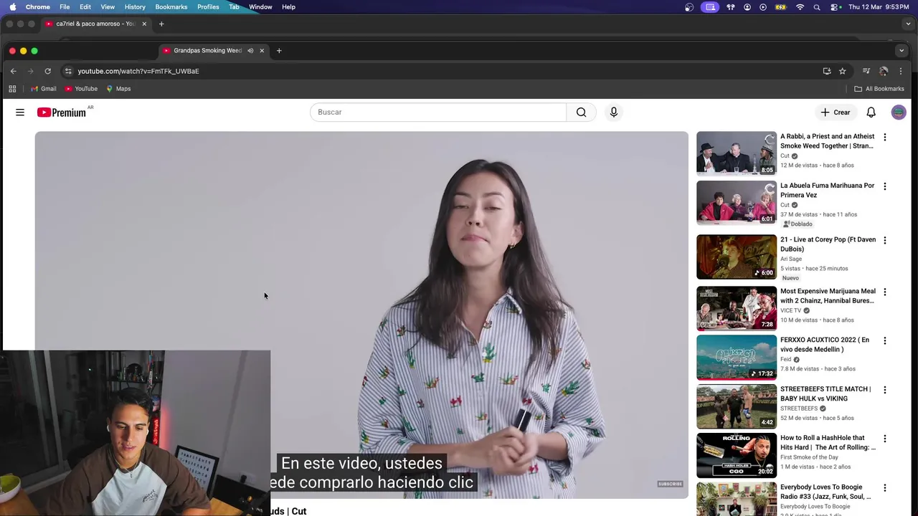Viewport: 918px width, 516px height.
Task: Open the battery status menu
Action: (780, 7)
